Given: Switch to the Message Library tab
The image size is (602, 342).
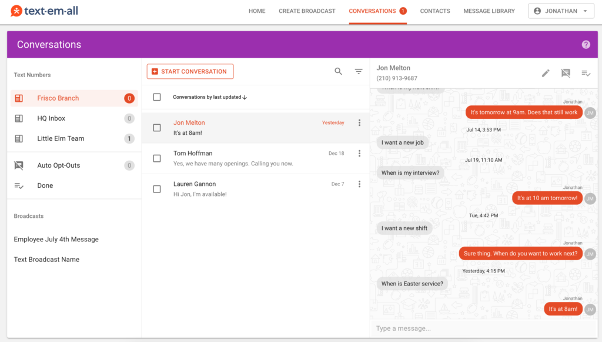Looking at the screenshot, I should coord(489,11).
